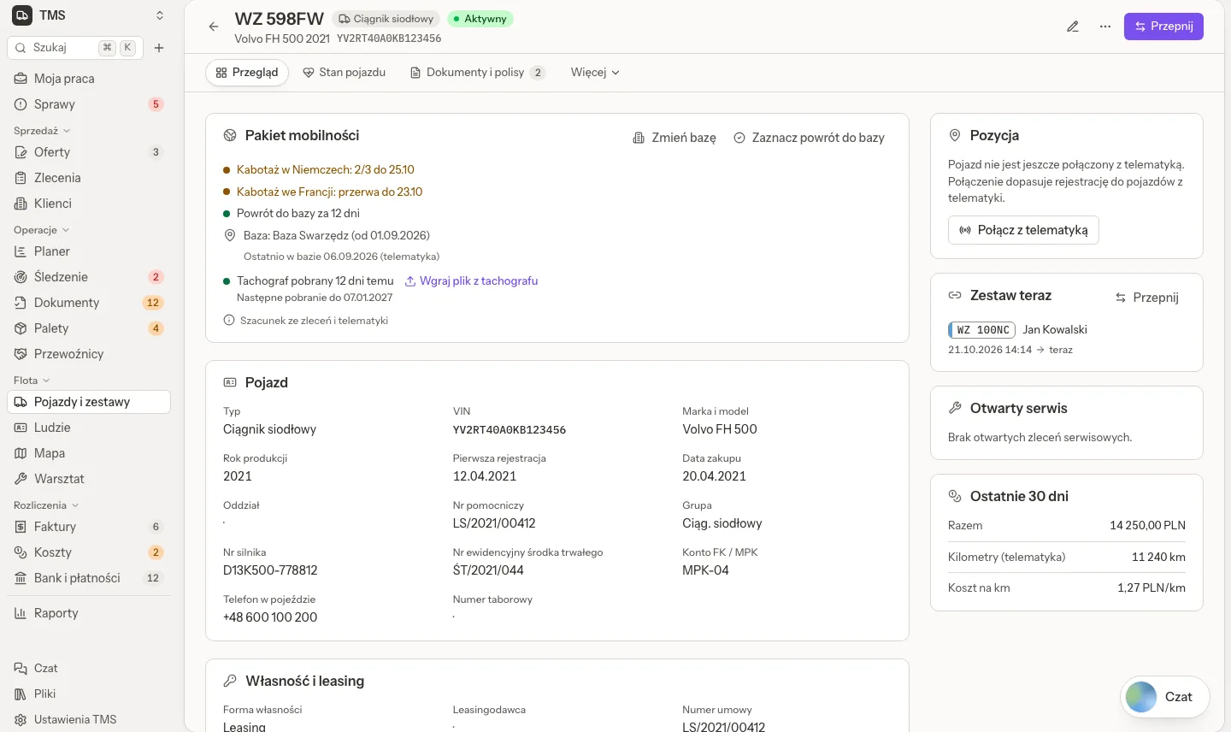Viewport: 1231px width, 732px height.
Task: Open Śledzenie in the sidebar
Action: [x=89, y=277]
